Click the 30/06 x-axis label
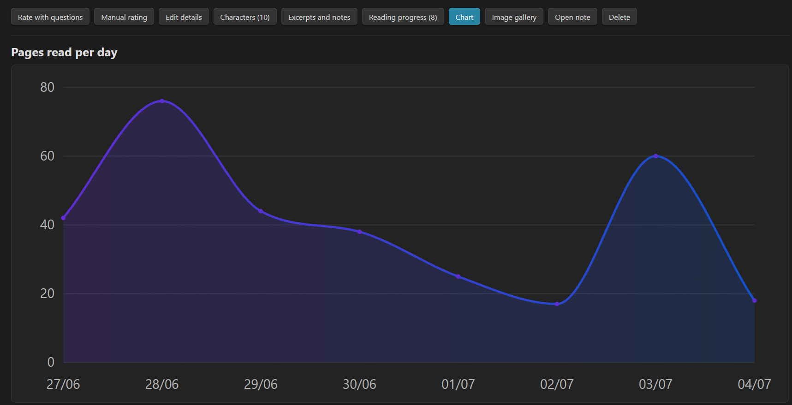 359,384
